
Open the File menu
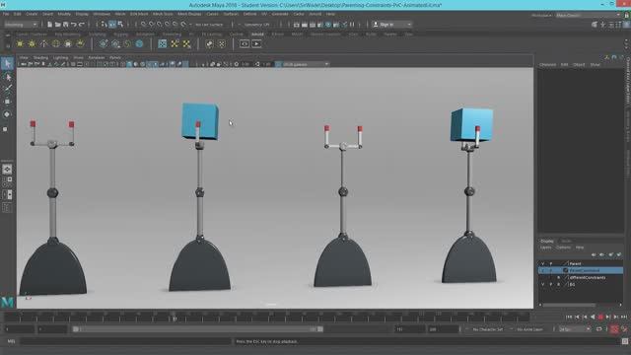tap(6, 14)
